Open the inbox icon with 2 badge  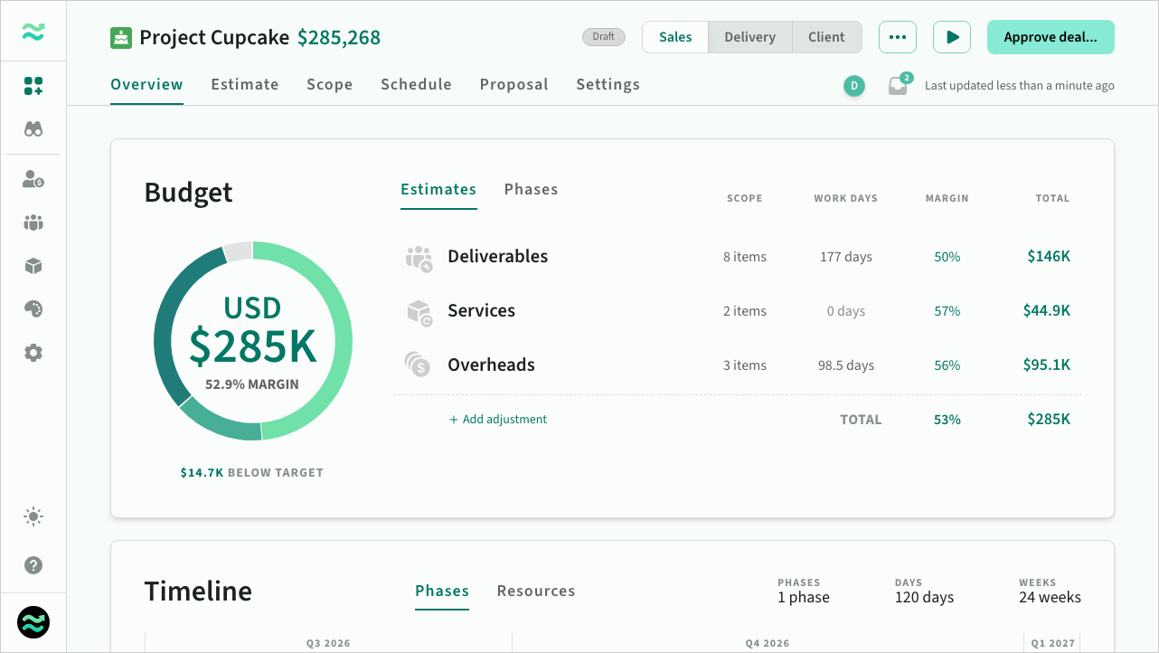click(x=898, y=86)
